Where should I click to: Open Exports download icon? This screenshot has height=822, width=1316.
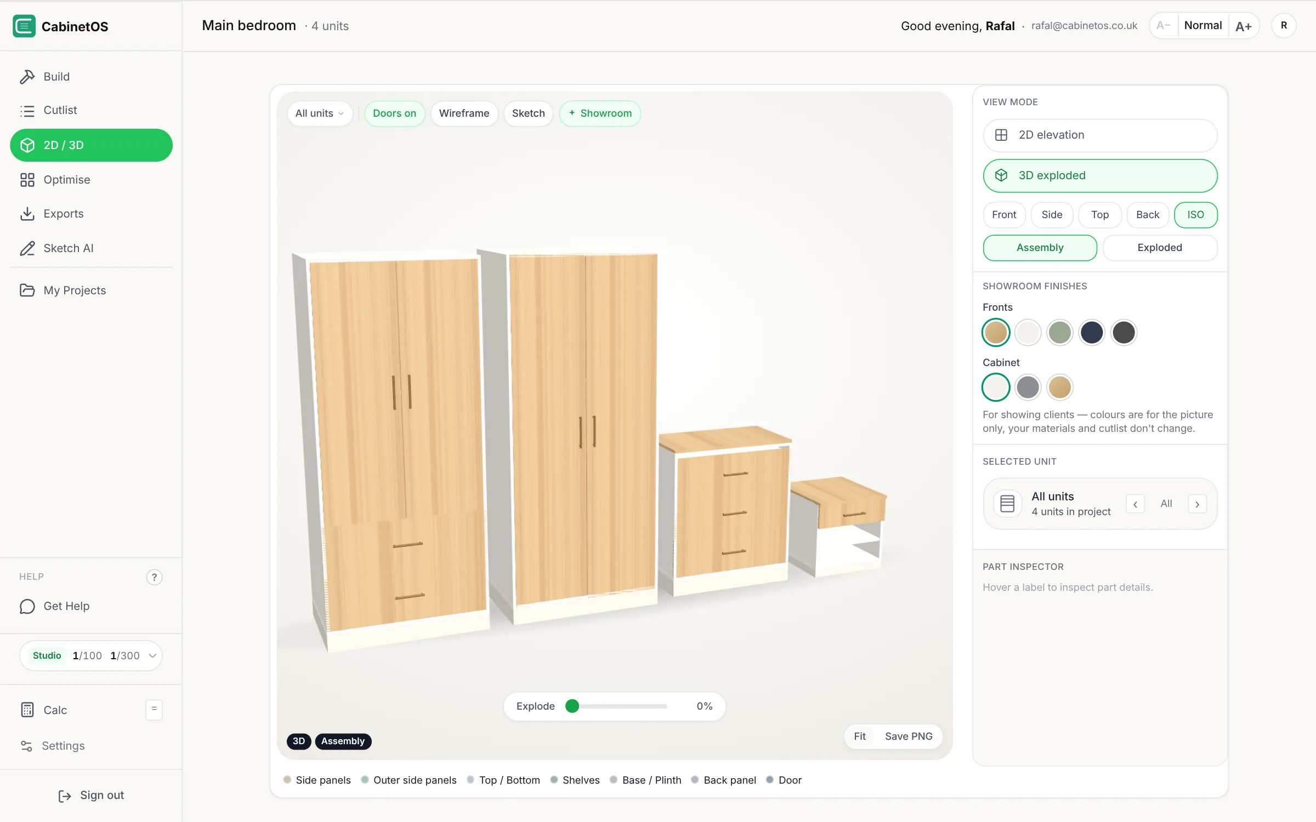[27, 214]
